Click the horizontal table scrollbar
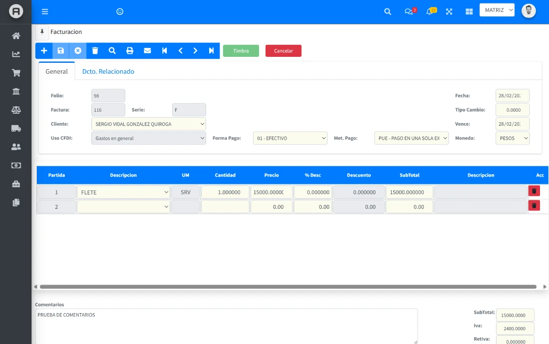Screen dimensions: 549x344 coord(288,287)
